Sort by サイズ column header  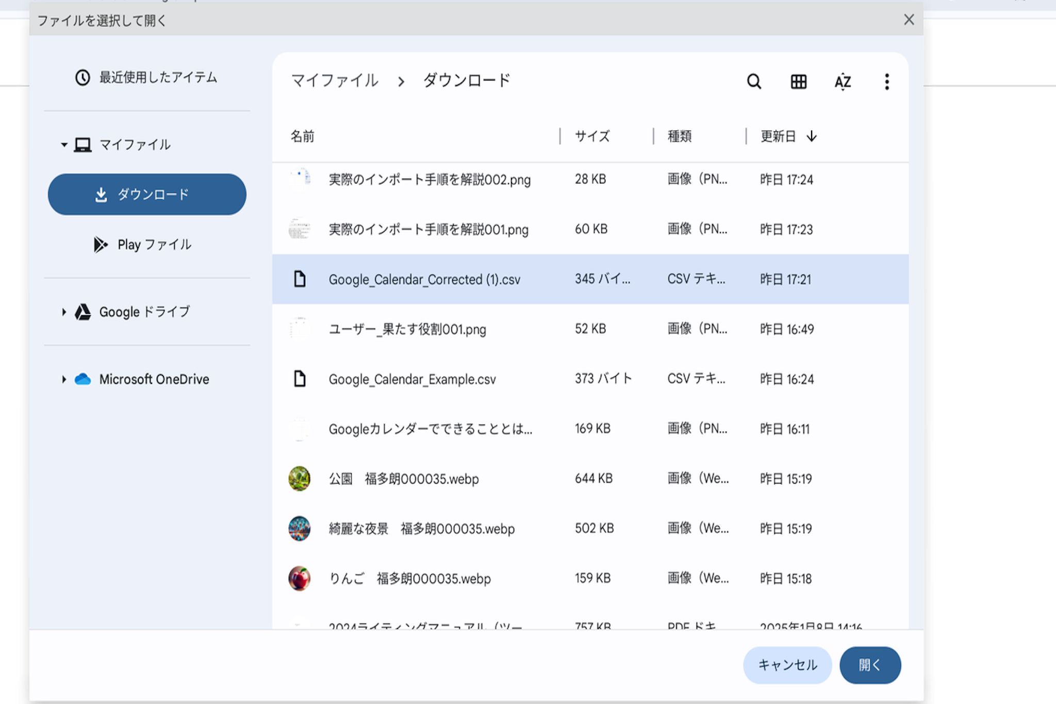click(x=592, y=137)
